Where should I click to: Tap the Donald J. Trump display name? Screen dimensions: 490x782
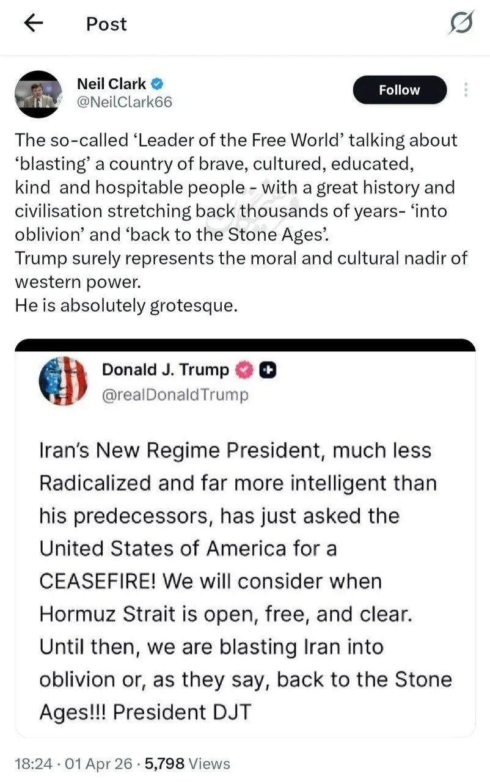pyautogui.click(x=165, y=370)
